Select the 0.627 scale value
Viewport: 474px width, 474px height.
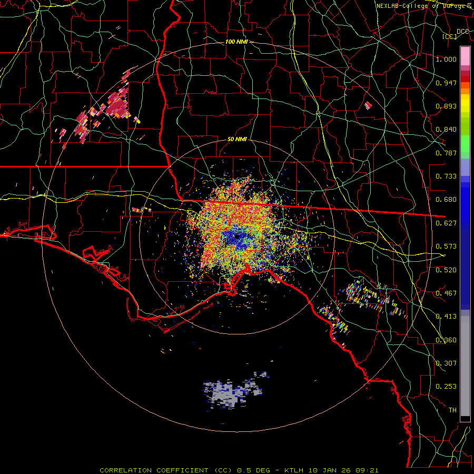pyautogui.click(x=446, y=223)
